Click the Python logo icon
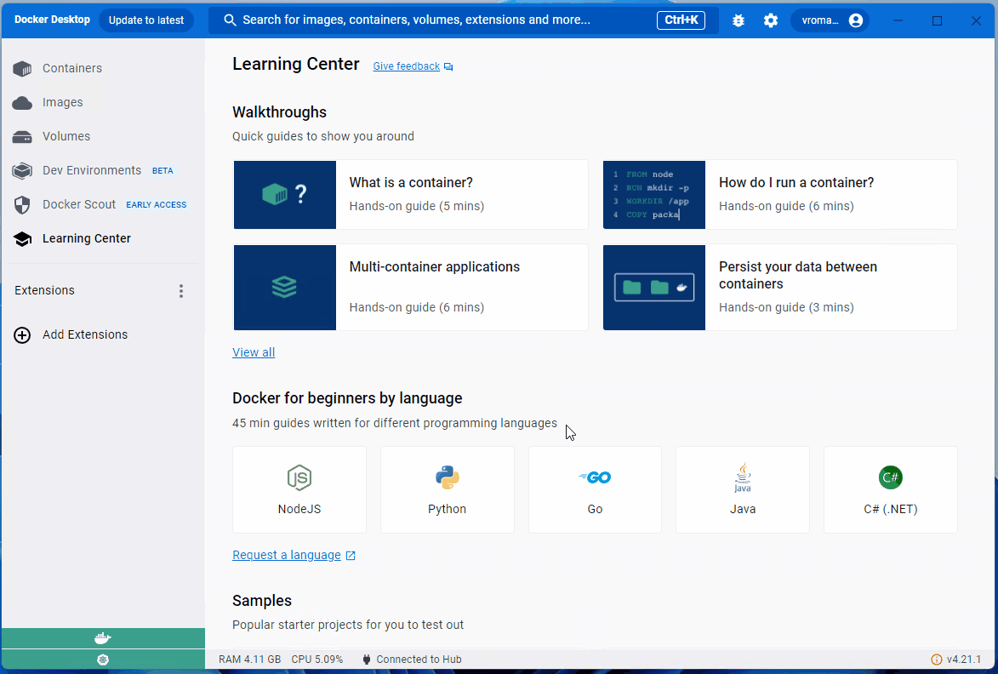This screenshot has height=674, width=998. (x=448, y=477)
